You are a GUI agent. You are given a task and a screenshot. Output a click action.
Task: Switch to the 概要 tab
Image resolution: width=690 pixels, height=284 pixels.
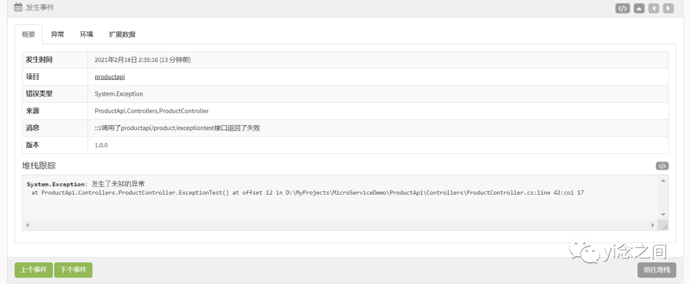click(x=29, y=34)
